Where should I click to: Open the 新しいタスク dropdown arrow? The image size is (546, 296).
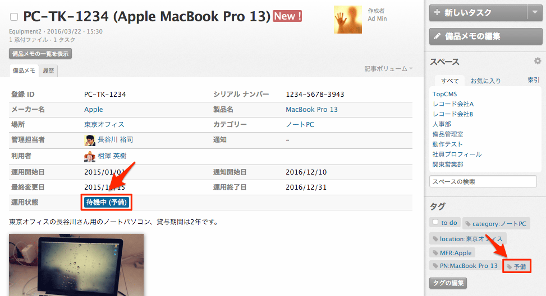tap(535, 12)
